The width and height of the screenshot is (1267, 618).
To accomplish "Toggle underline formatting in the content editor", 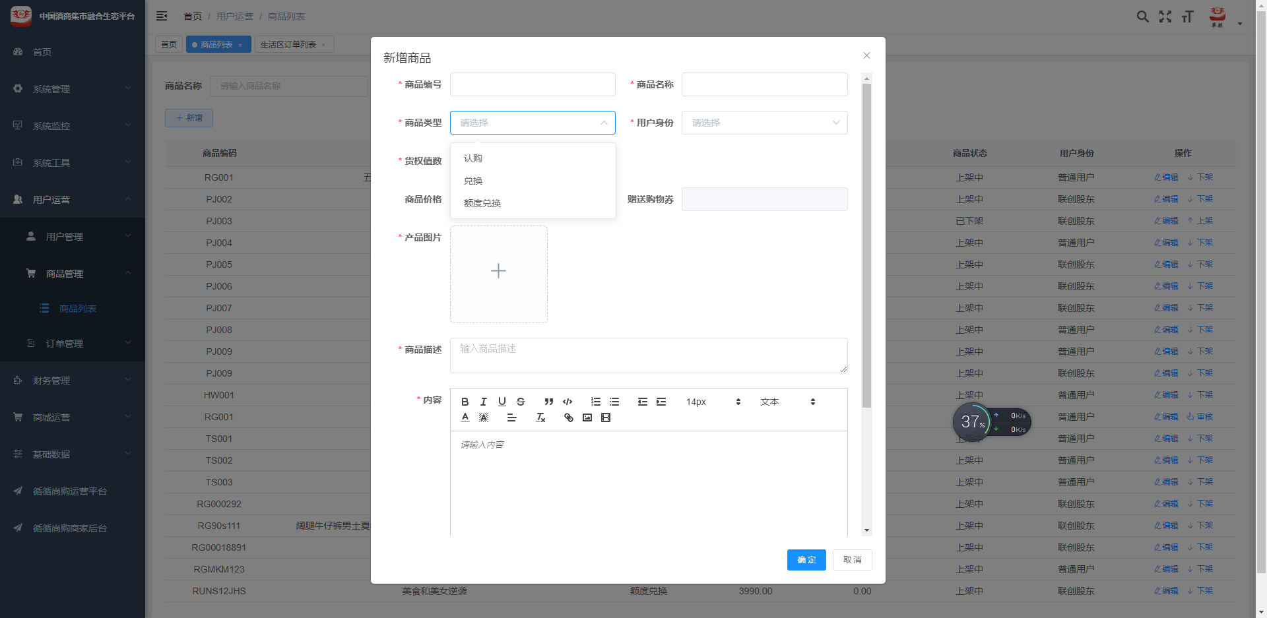I will 502,402.
